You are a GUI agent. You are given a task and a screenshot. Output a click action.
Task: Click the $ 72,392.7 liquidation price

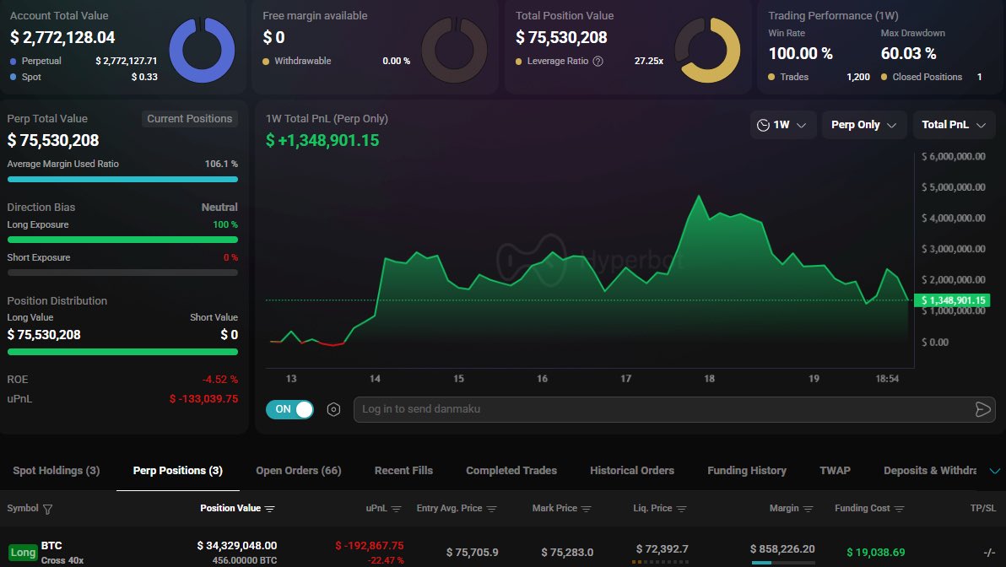click(663, 549)
